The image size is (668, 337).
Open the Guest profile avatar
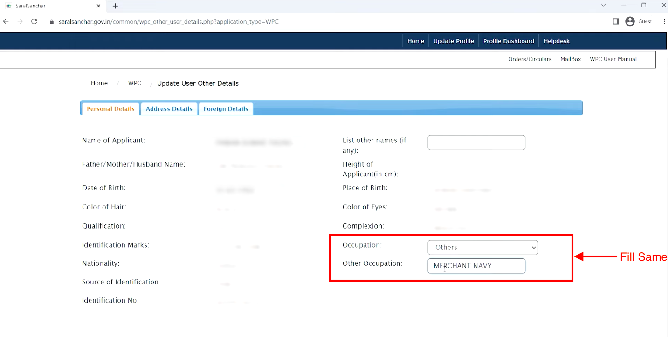630,21
